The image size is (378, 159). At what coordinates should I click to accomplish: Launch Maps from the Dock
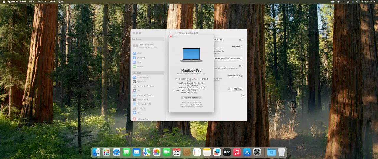[146, 152]
